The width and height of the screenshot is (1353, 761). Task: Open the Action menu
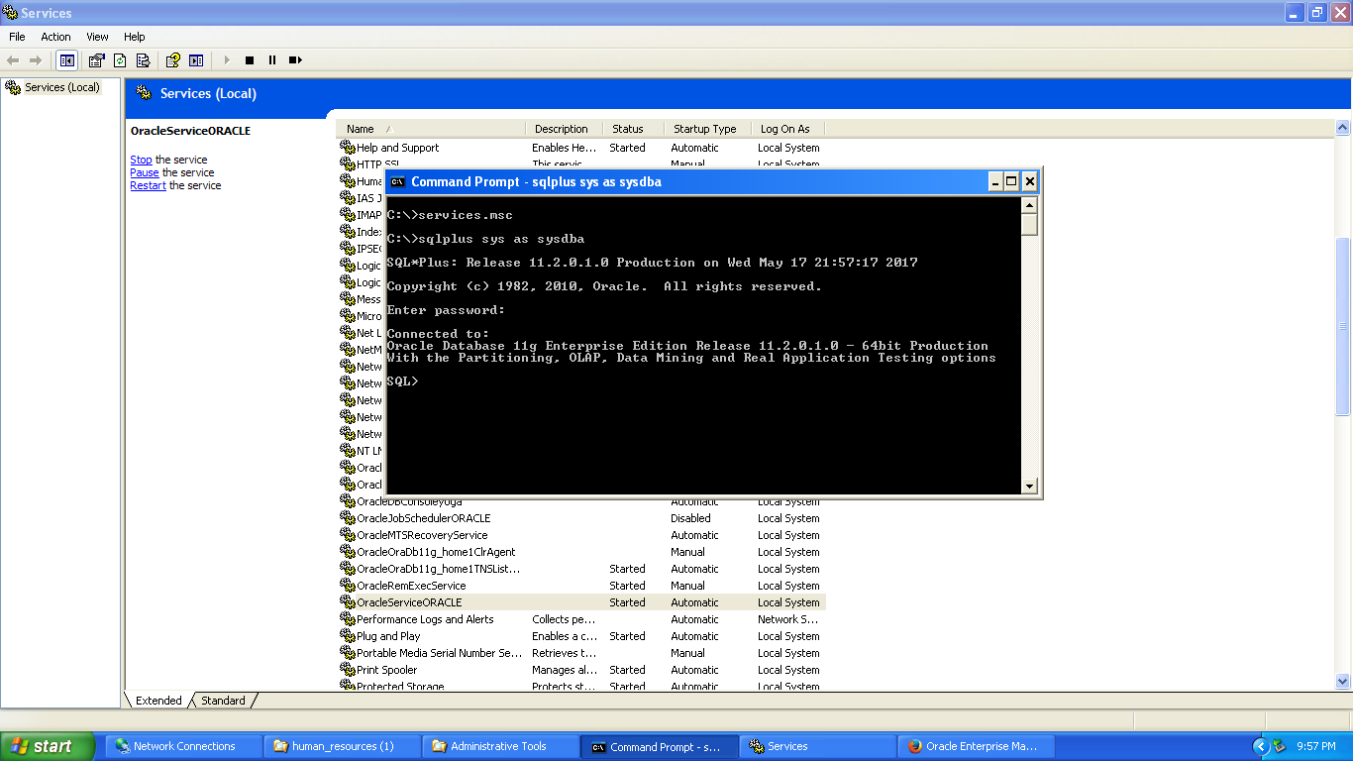pyautogui.click(x=55, y=37)
